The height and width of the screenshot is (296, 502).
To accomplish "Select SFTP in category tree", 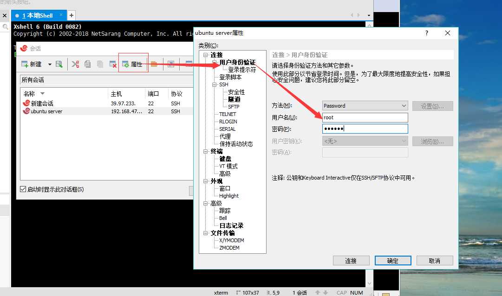I will (234, 107).
